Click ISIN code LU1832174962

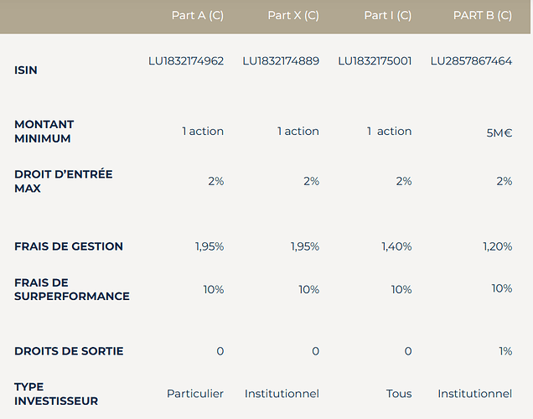coord(186,61)
